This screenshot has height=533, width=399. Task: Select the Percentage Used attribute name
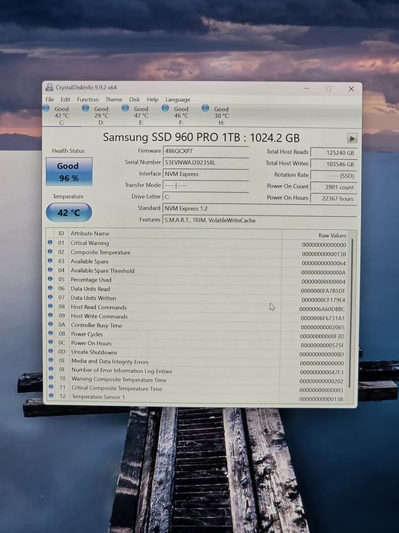91,279
